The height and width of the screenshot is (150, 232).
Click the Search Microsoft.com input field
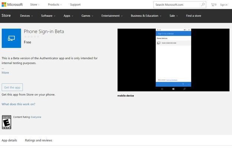pyautogui.click(x=177, y=5)
